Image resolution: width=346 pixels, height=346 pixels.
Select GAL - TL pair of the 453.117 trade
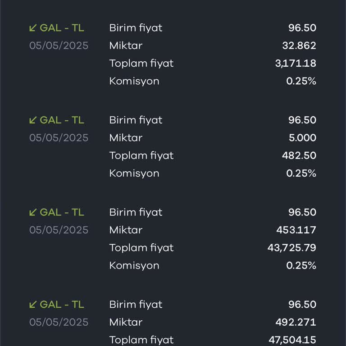[62, 212]
